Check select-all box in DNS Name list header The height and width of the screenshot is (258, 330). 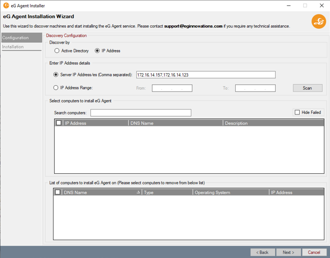(58, 192)
